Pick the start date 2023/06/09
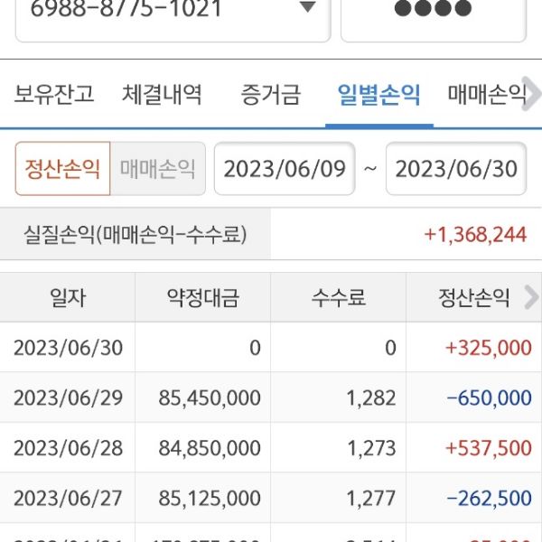 [285, 169]
